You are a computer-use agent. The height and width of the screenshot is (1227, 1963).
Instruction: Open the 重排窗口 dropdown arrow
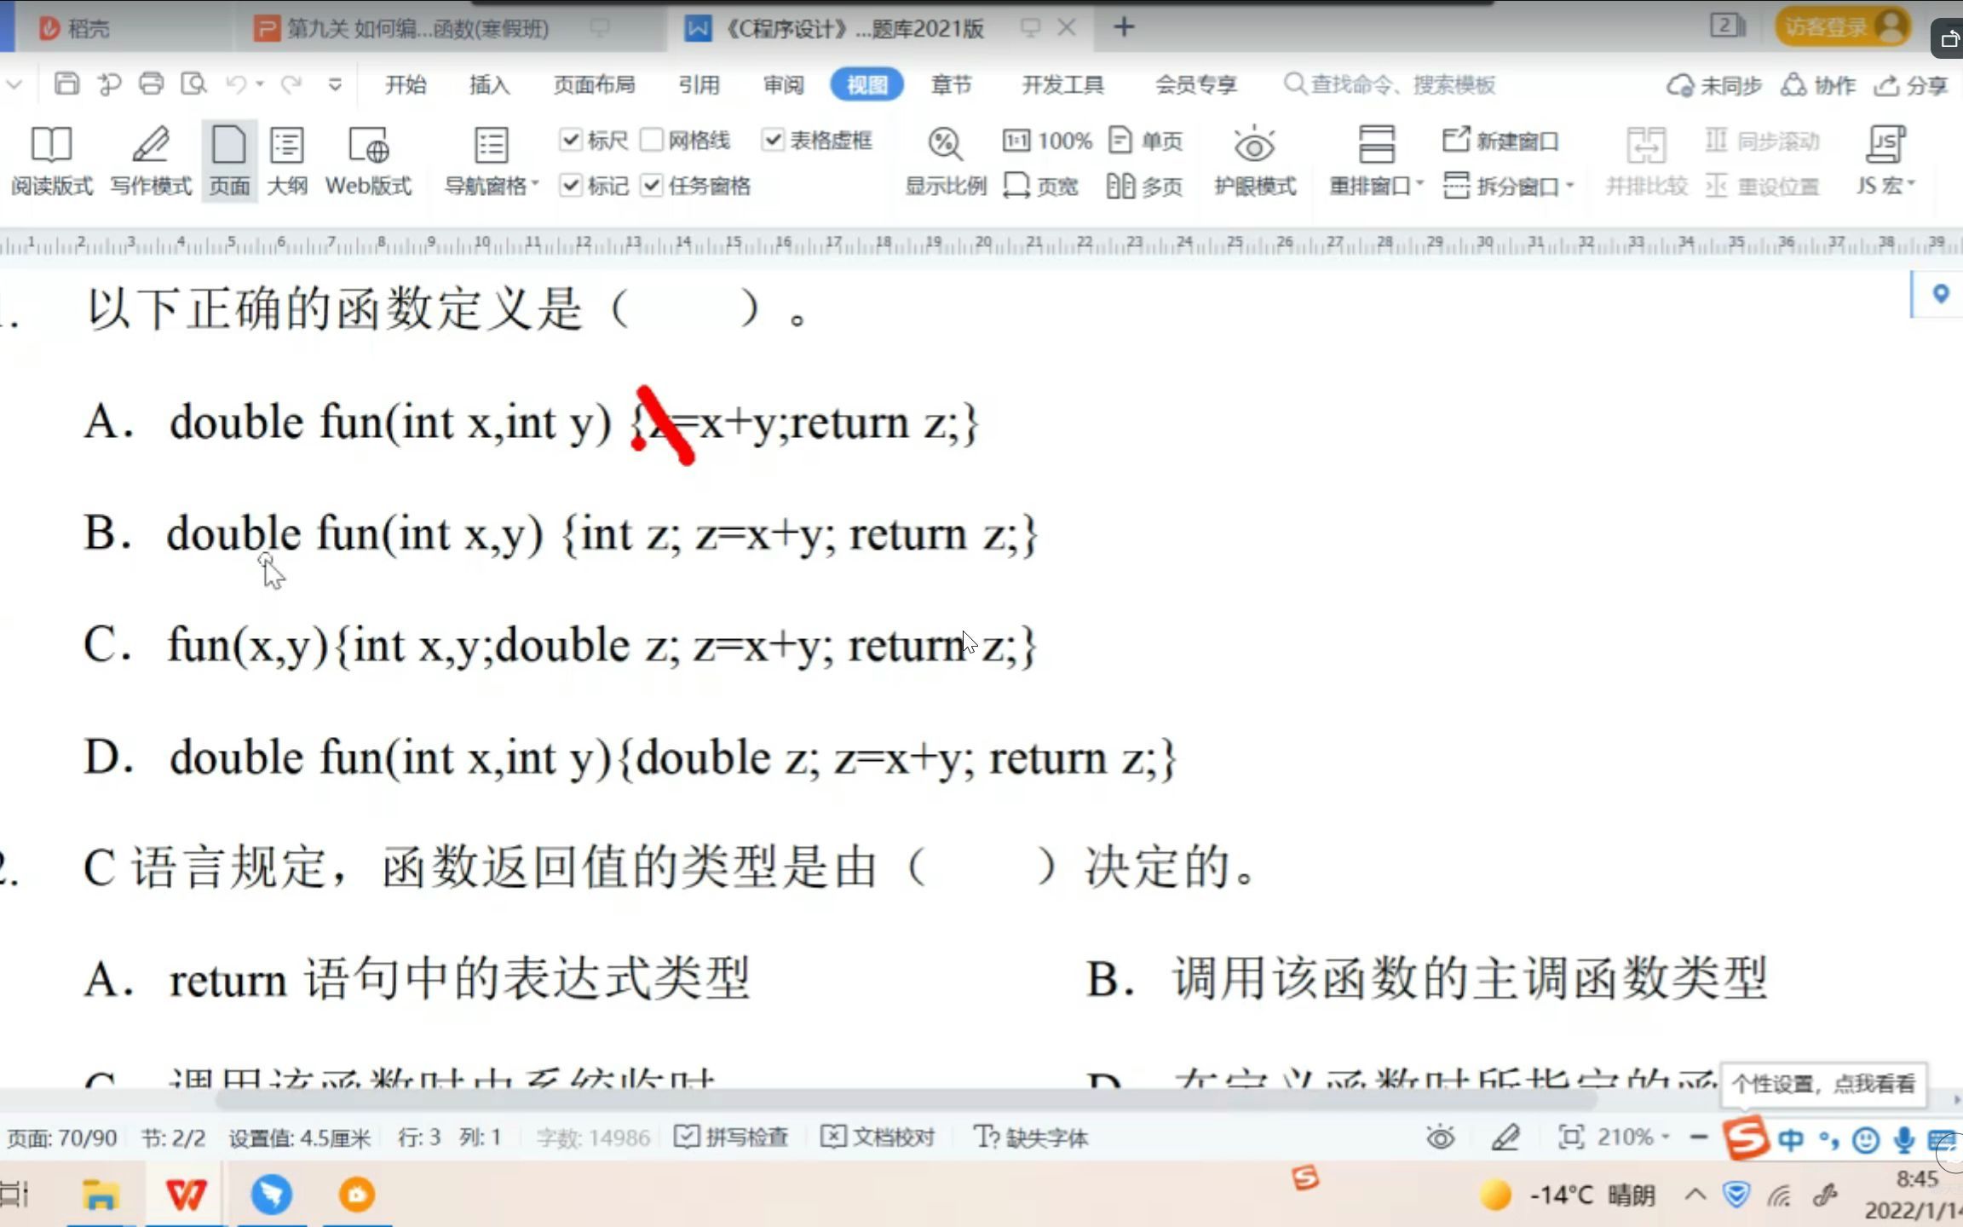tap(1419, 186)
